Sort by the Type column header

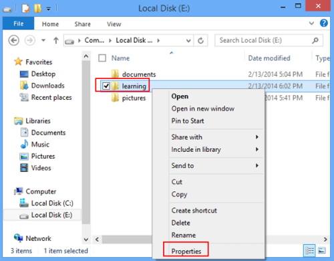click(323, 58)
